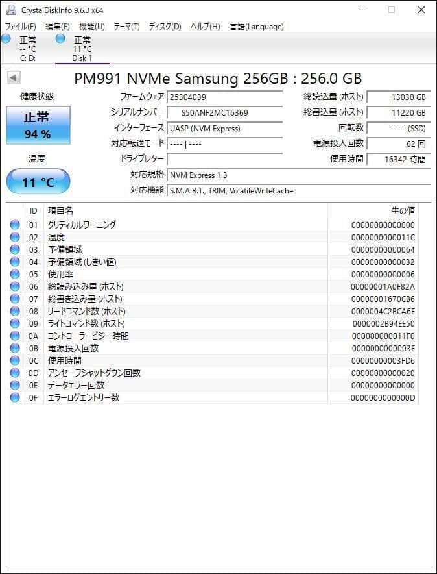The width and height of the screenshot is (437, 574).
Task: Click status orb for 総書き込み量 (ホスト) row
Action: tap(15, 299)
